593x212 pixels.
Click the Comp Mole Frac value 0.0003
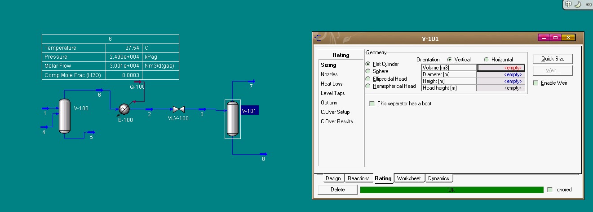(x=124, y=75)
